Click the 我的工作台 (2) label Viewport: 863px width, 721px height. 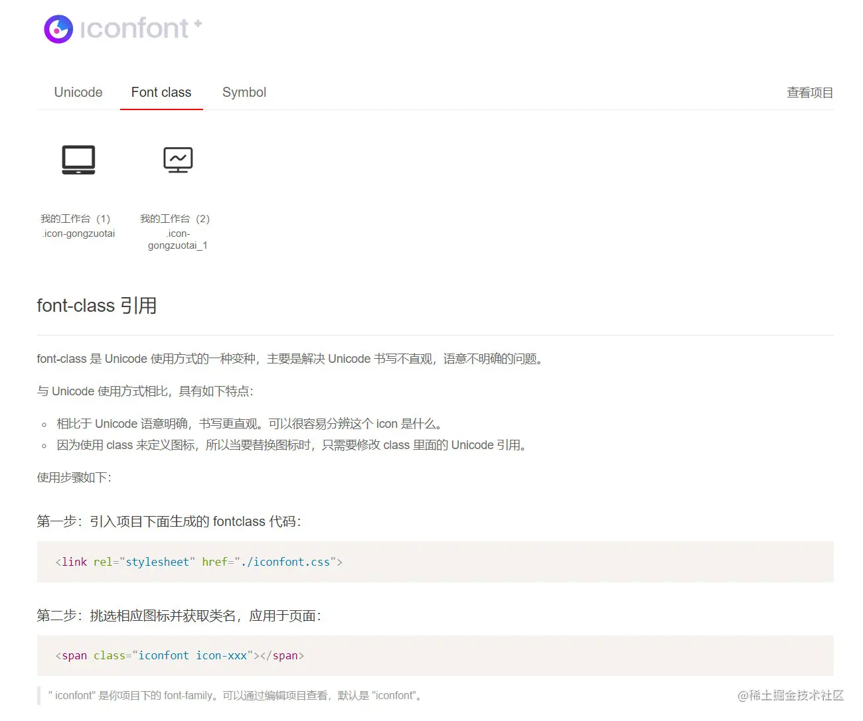click(x=175, y=218)
